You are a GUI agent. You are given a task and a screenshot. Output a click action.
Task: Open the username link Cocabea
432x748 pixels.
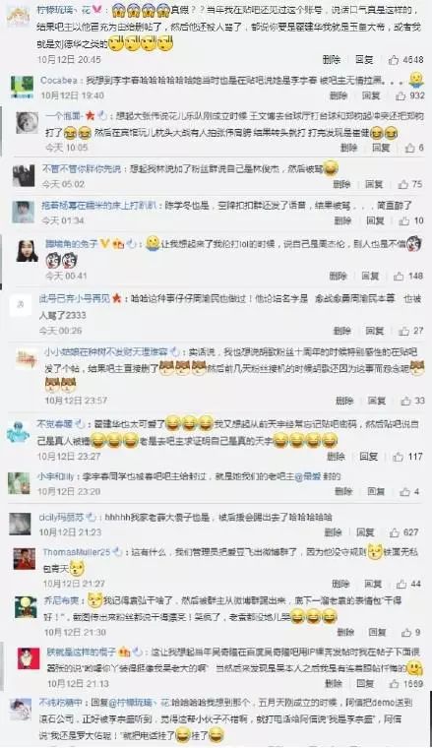pos(59,80)
